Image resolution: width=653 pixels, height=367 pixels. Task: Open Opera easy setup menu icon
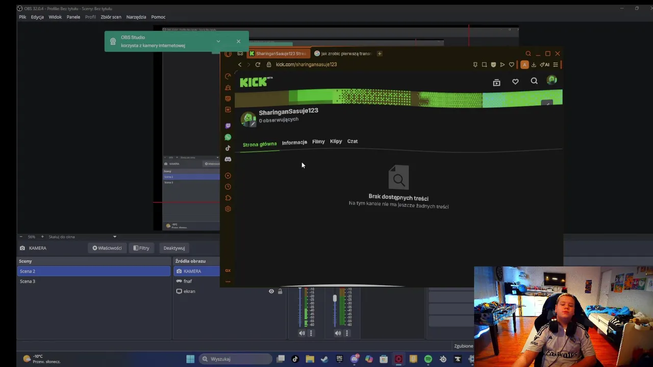556,65
